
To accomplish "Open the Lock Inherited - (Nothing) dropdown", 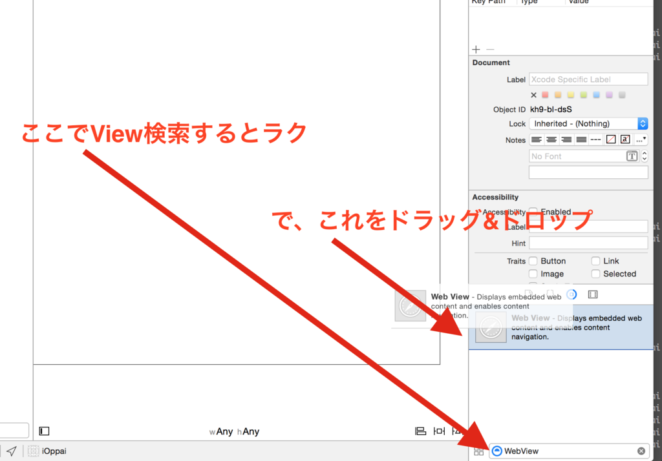I will (588, 123).
